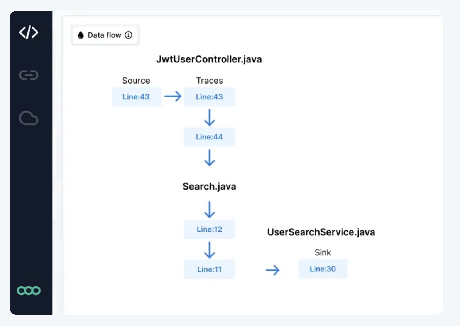Click the chain link icon in sidebar
Screen dimensions: 460x326
click(29, 75)
